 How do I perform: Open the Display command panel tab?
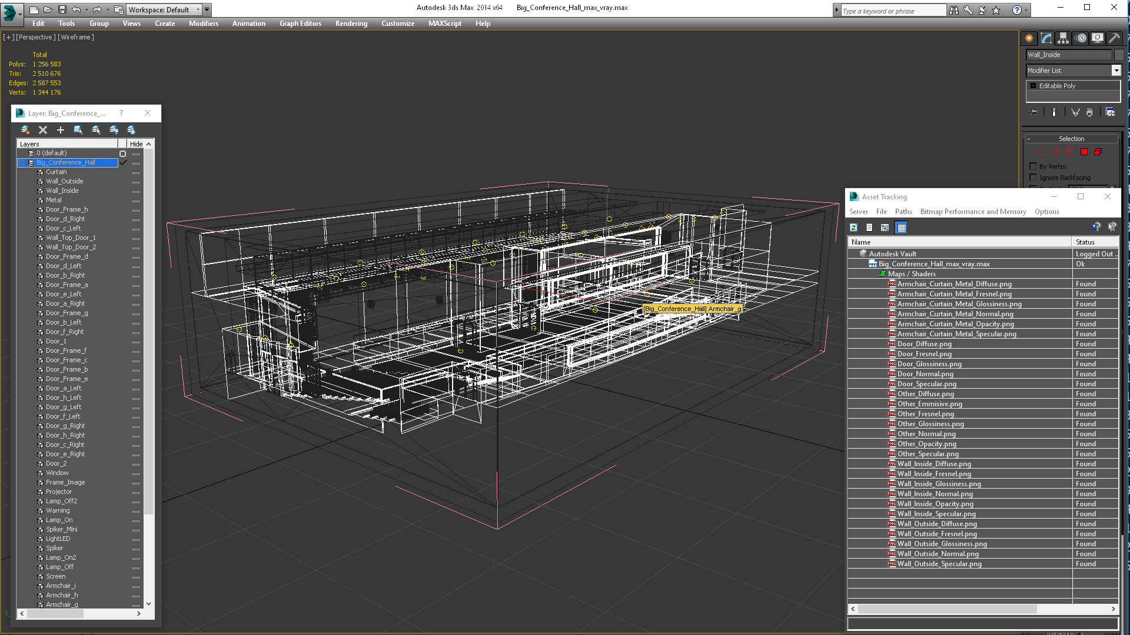coord(1098,38)
